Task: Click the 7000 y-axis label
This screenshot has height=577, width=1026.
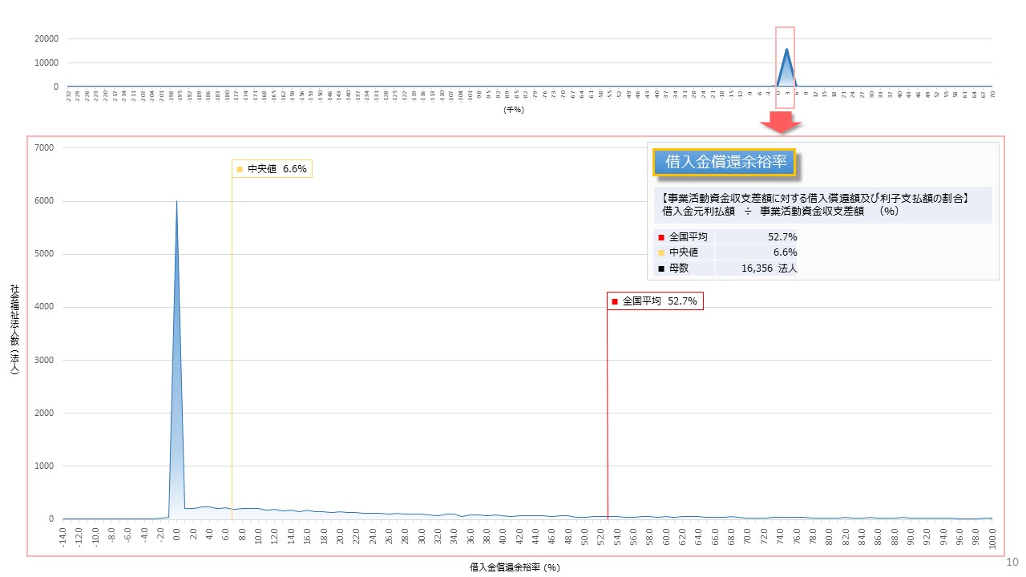Action: pyautogui.click(x=43, y=148)
